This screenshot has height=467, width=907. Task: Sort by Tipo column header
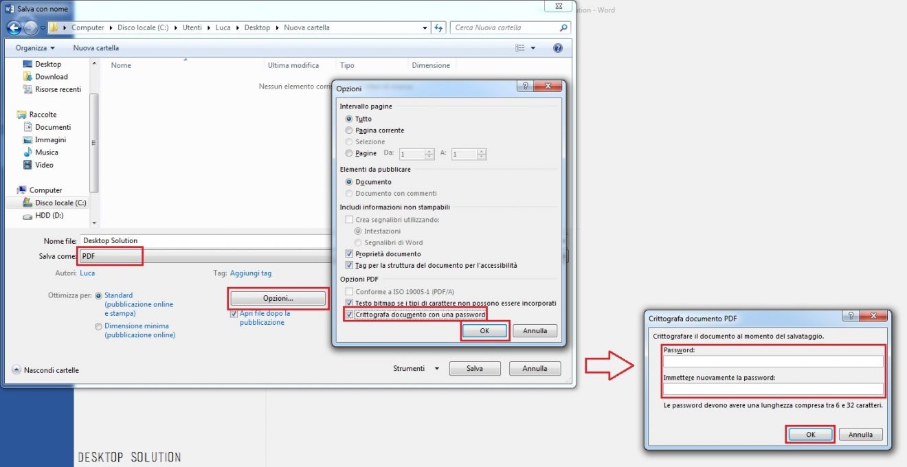[x=347, y=65]
